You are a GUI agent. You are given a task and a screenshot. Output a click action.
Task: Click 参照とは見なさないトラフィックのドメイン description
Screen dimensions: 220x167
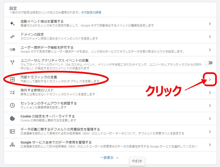point(58,94)
